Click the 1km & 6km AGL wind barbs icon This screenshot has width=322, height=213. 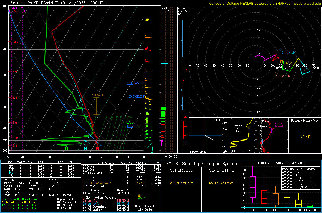[141, 197]
